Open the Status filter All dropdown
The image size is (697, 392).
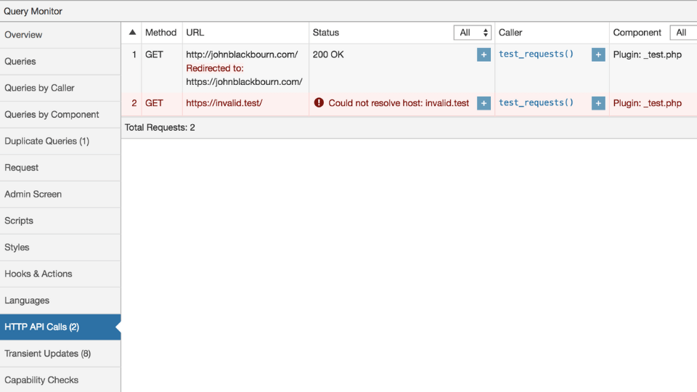[473, 33]
